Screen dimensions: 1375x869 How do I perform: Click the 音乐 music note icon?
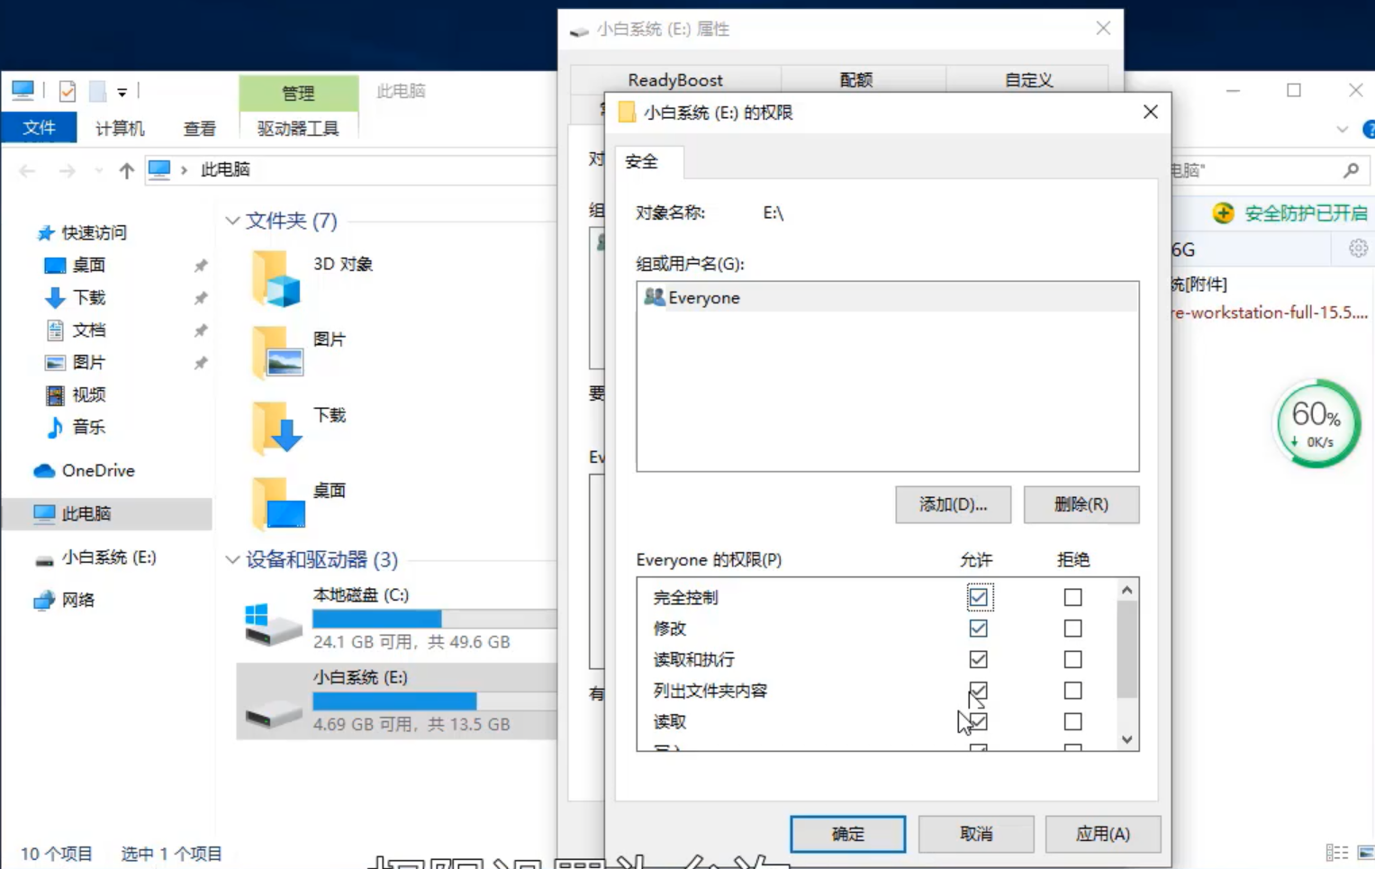click(x=55, y=428)
